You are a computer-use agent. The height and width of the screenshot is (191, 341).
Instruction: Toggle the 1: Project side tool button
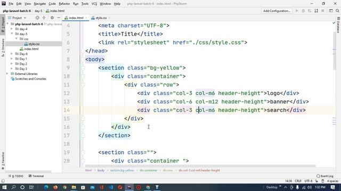tap(3, 25)
